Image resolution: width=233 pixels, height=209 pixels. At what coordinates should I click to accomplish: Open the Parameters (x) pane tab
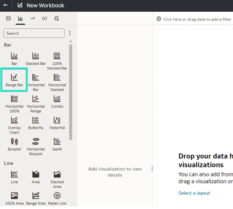pos(44,18)
